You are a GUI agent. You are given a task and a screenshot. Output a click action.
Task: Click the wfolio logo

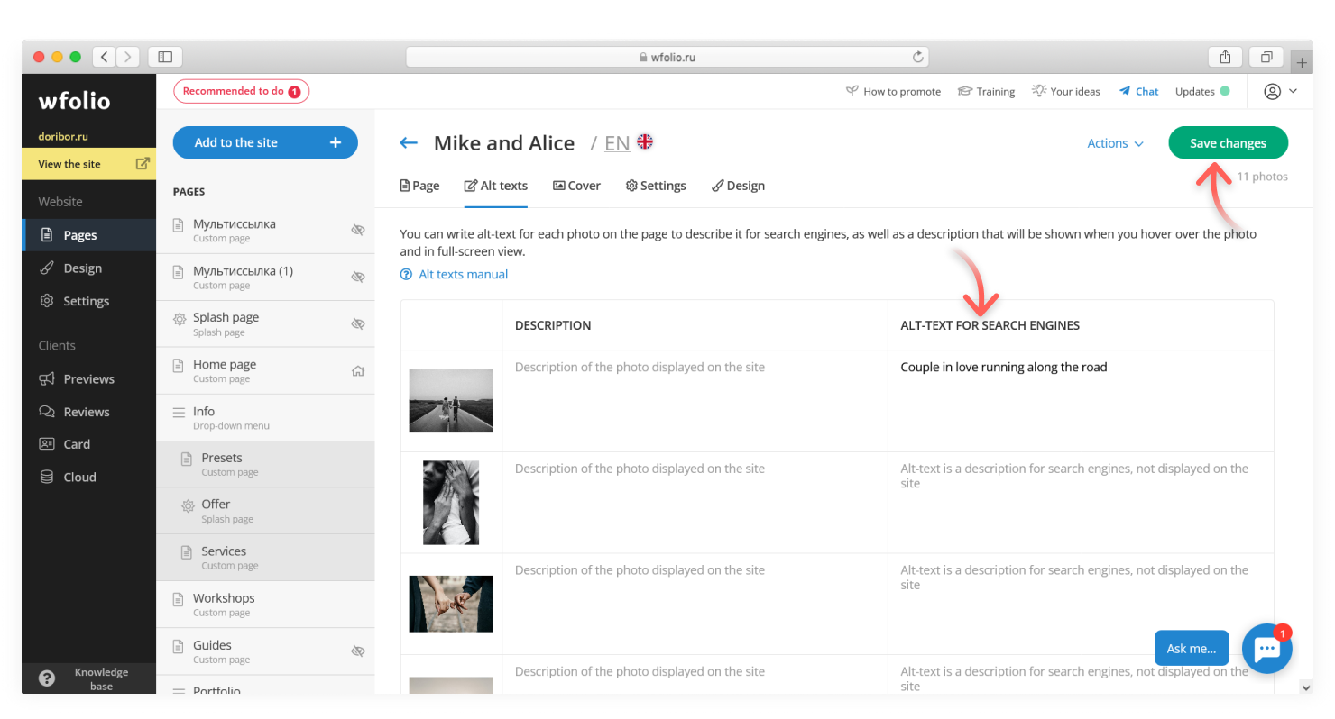pyautogui.click(x=74, y=101)
